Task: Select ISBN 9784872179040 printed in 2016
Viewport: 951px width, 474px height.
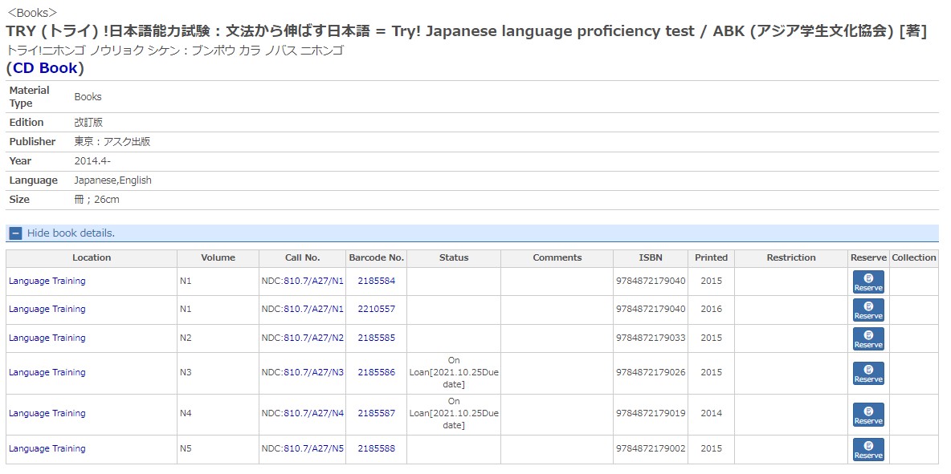Action: (x=651, y=309)
